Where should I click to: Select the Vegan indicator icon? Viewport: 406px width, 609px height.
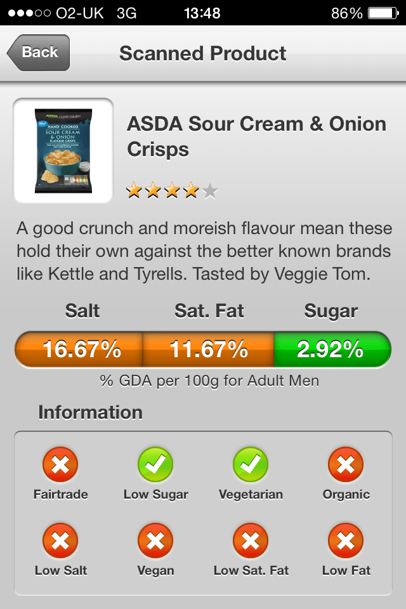coord(155,541)
